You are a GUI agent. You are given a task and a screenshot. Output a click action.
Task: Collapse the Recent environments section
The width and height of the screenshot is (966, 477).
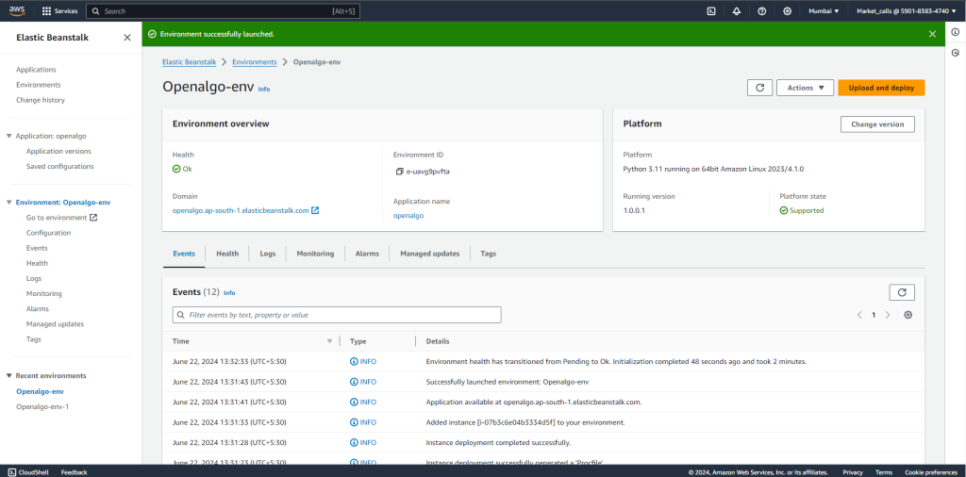pos(9,375)
